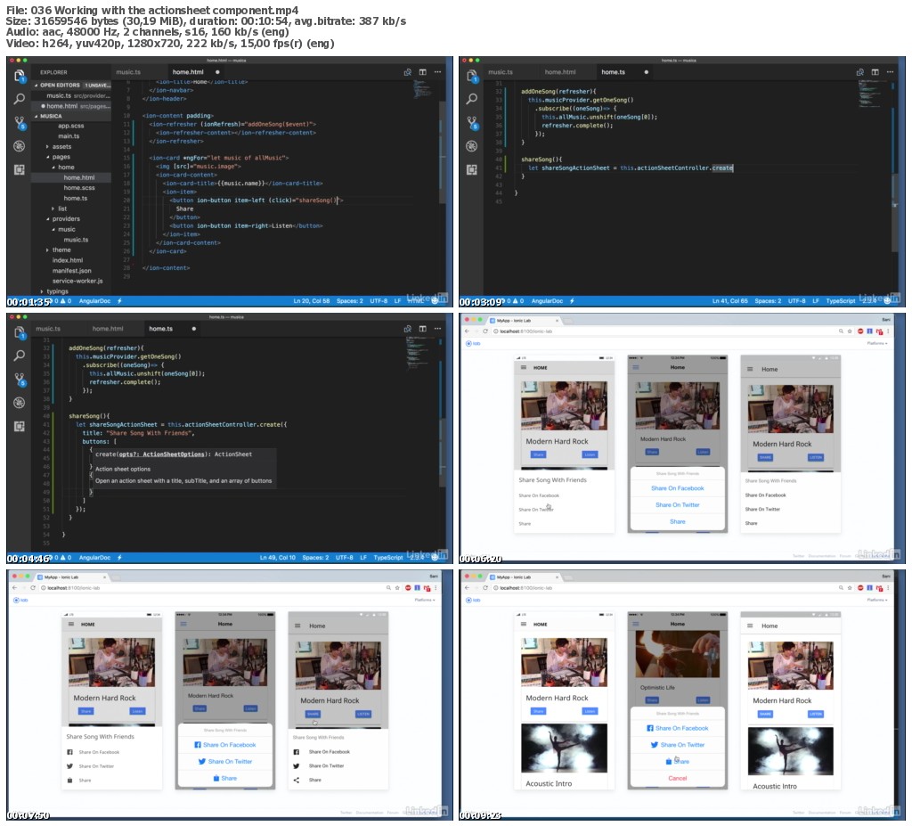Click Cancel in middle phone, 00:09:23 frame

pos(678,778)
